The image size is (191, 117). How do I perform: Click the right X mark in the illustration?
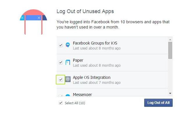tap(39, 18)
